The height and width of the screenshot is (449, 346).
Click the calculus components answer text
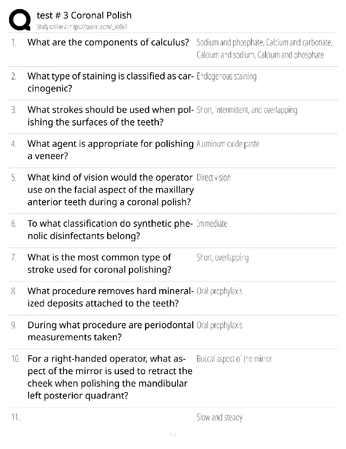[x=264, y=49]
